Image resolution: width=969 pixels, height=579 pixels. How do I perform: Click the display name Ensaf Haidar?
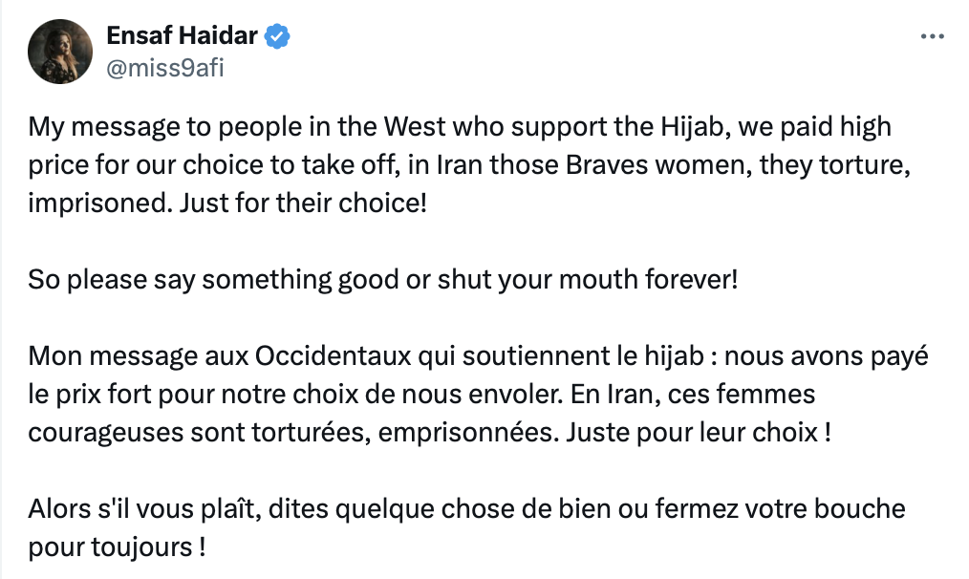[182, 36]
